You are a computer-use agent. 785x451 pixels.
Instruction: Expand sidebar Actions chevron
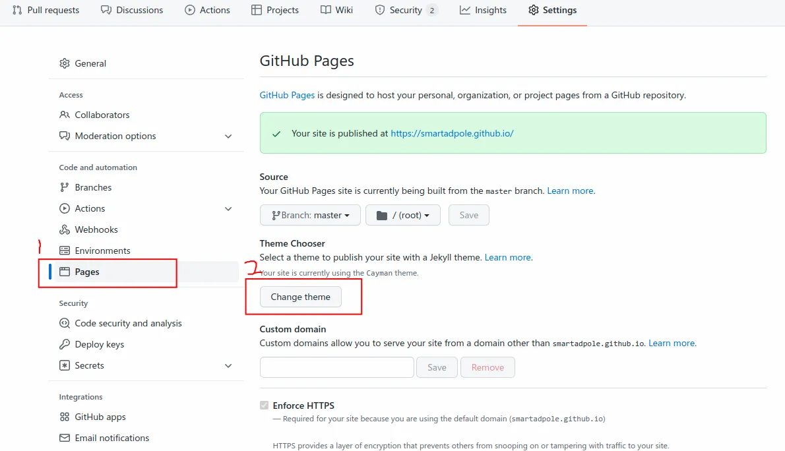pyautogui.click(x=228, y=209)
